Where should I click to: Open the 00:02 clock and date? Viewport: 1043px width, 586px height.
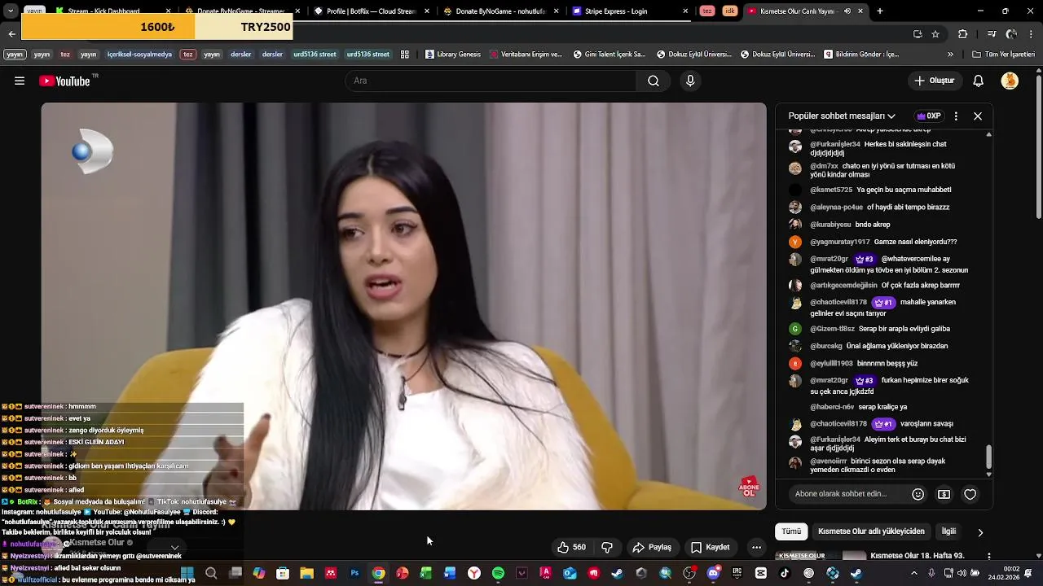point(1004,573)
